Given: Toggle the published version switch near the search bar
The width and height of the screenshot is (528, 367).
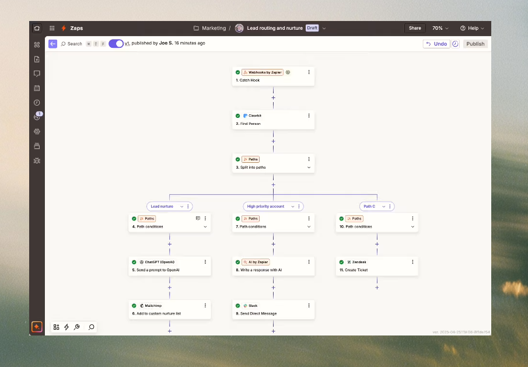Looking at the screenshot, I should 116,44.
